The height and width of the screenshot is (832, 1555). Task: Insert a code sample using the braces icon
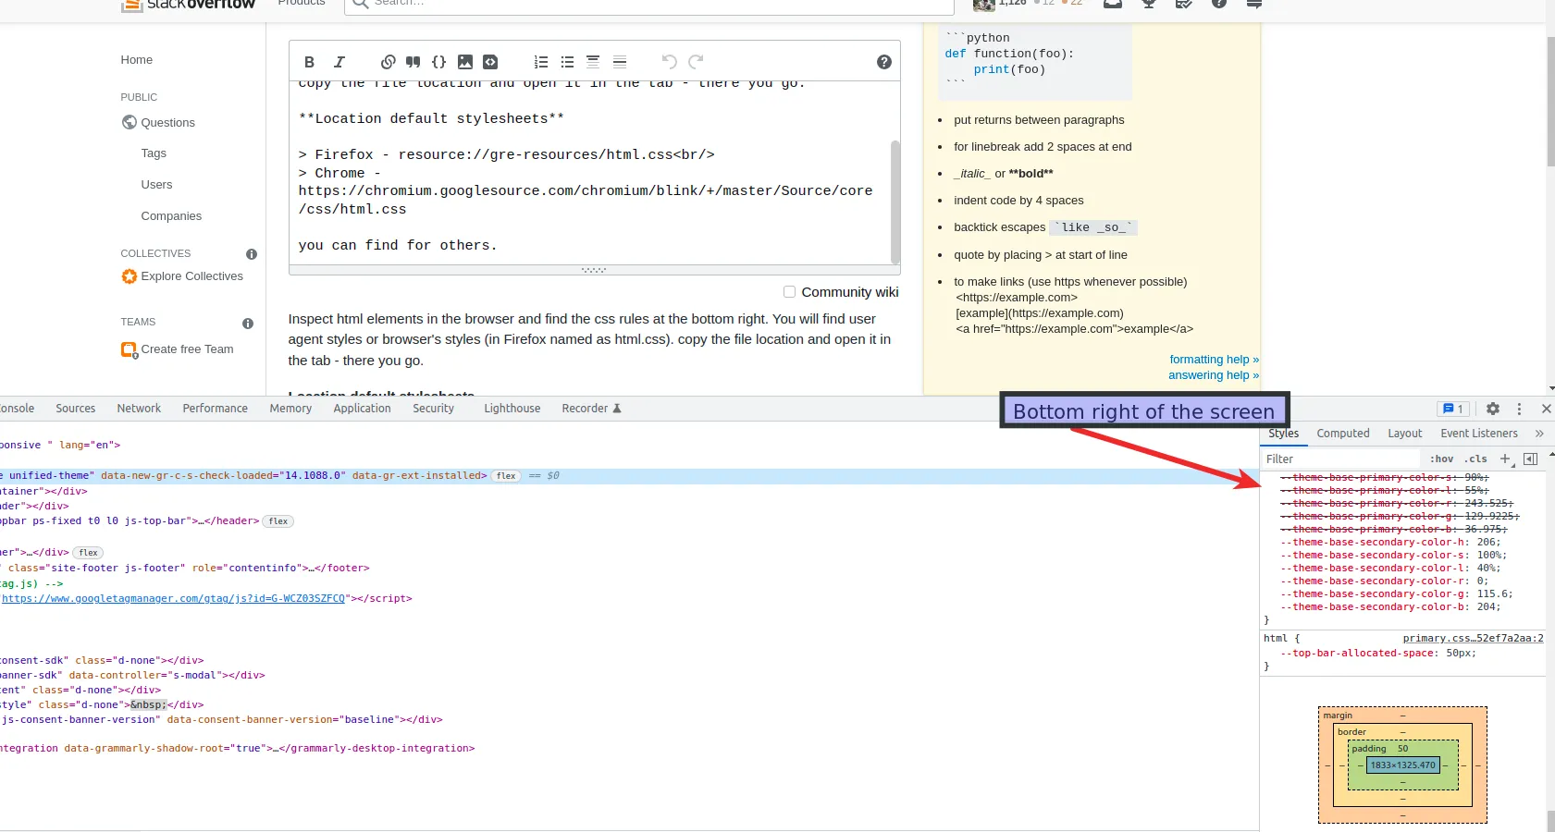pos(439,62)
